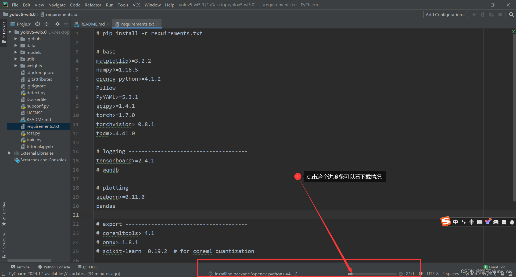Open the 6: TODO tool window
Viewport: 516px width, 277px height.
point(88,267)
